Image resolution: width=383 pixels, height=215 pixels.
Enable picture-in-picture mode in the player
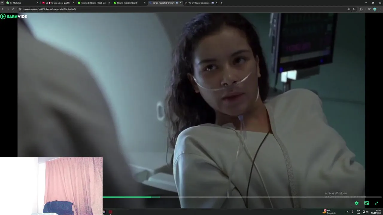click(x=367, y=203)
